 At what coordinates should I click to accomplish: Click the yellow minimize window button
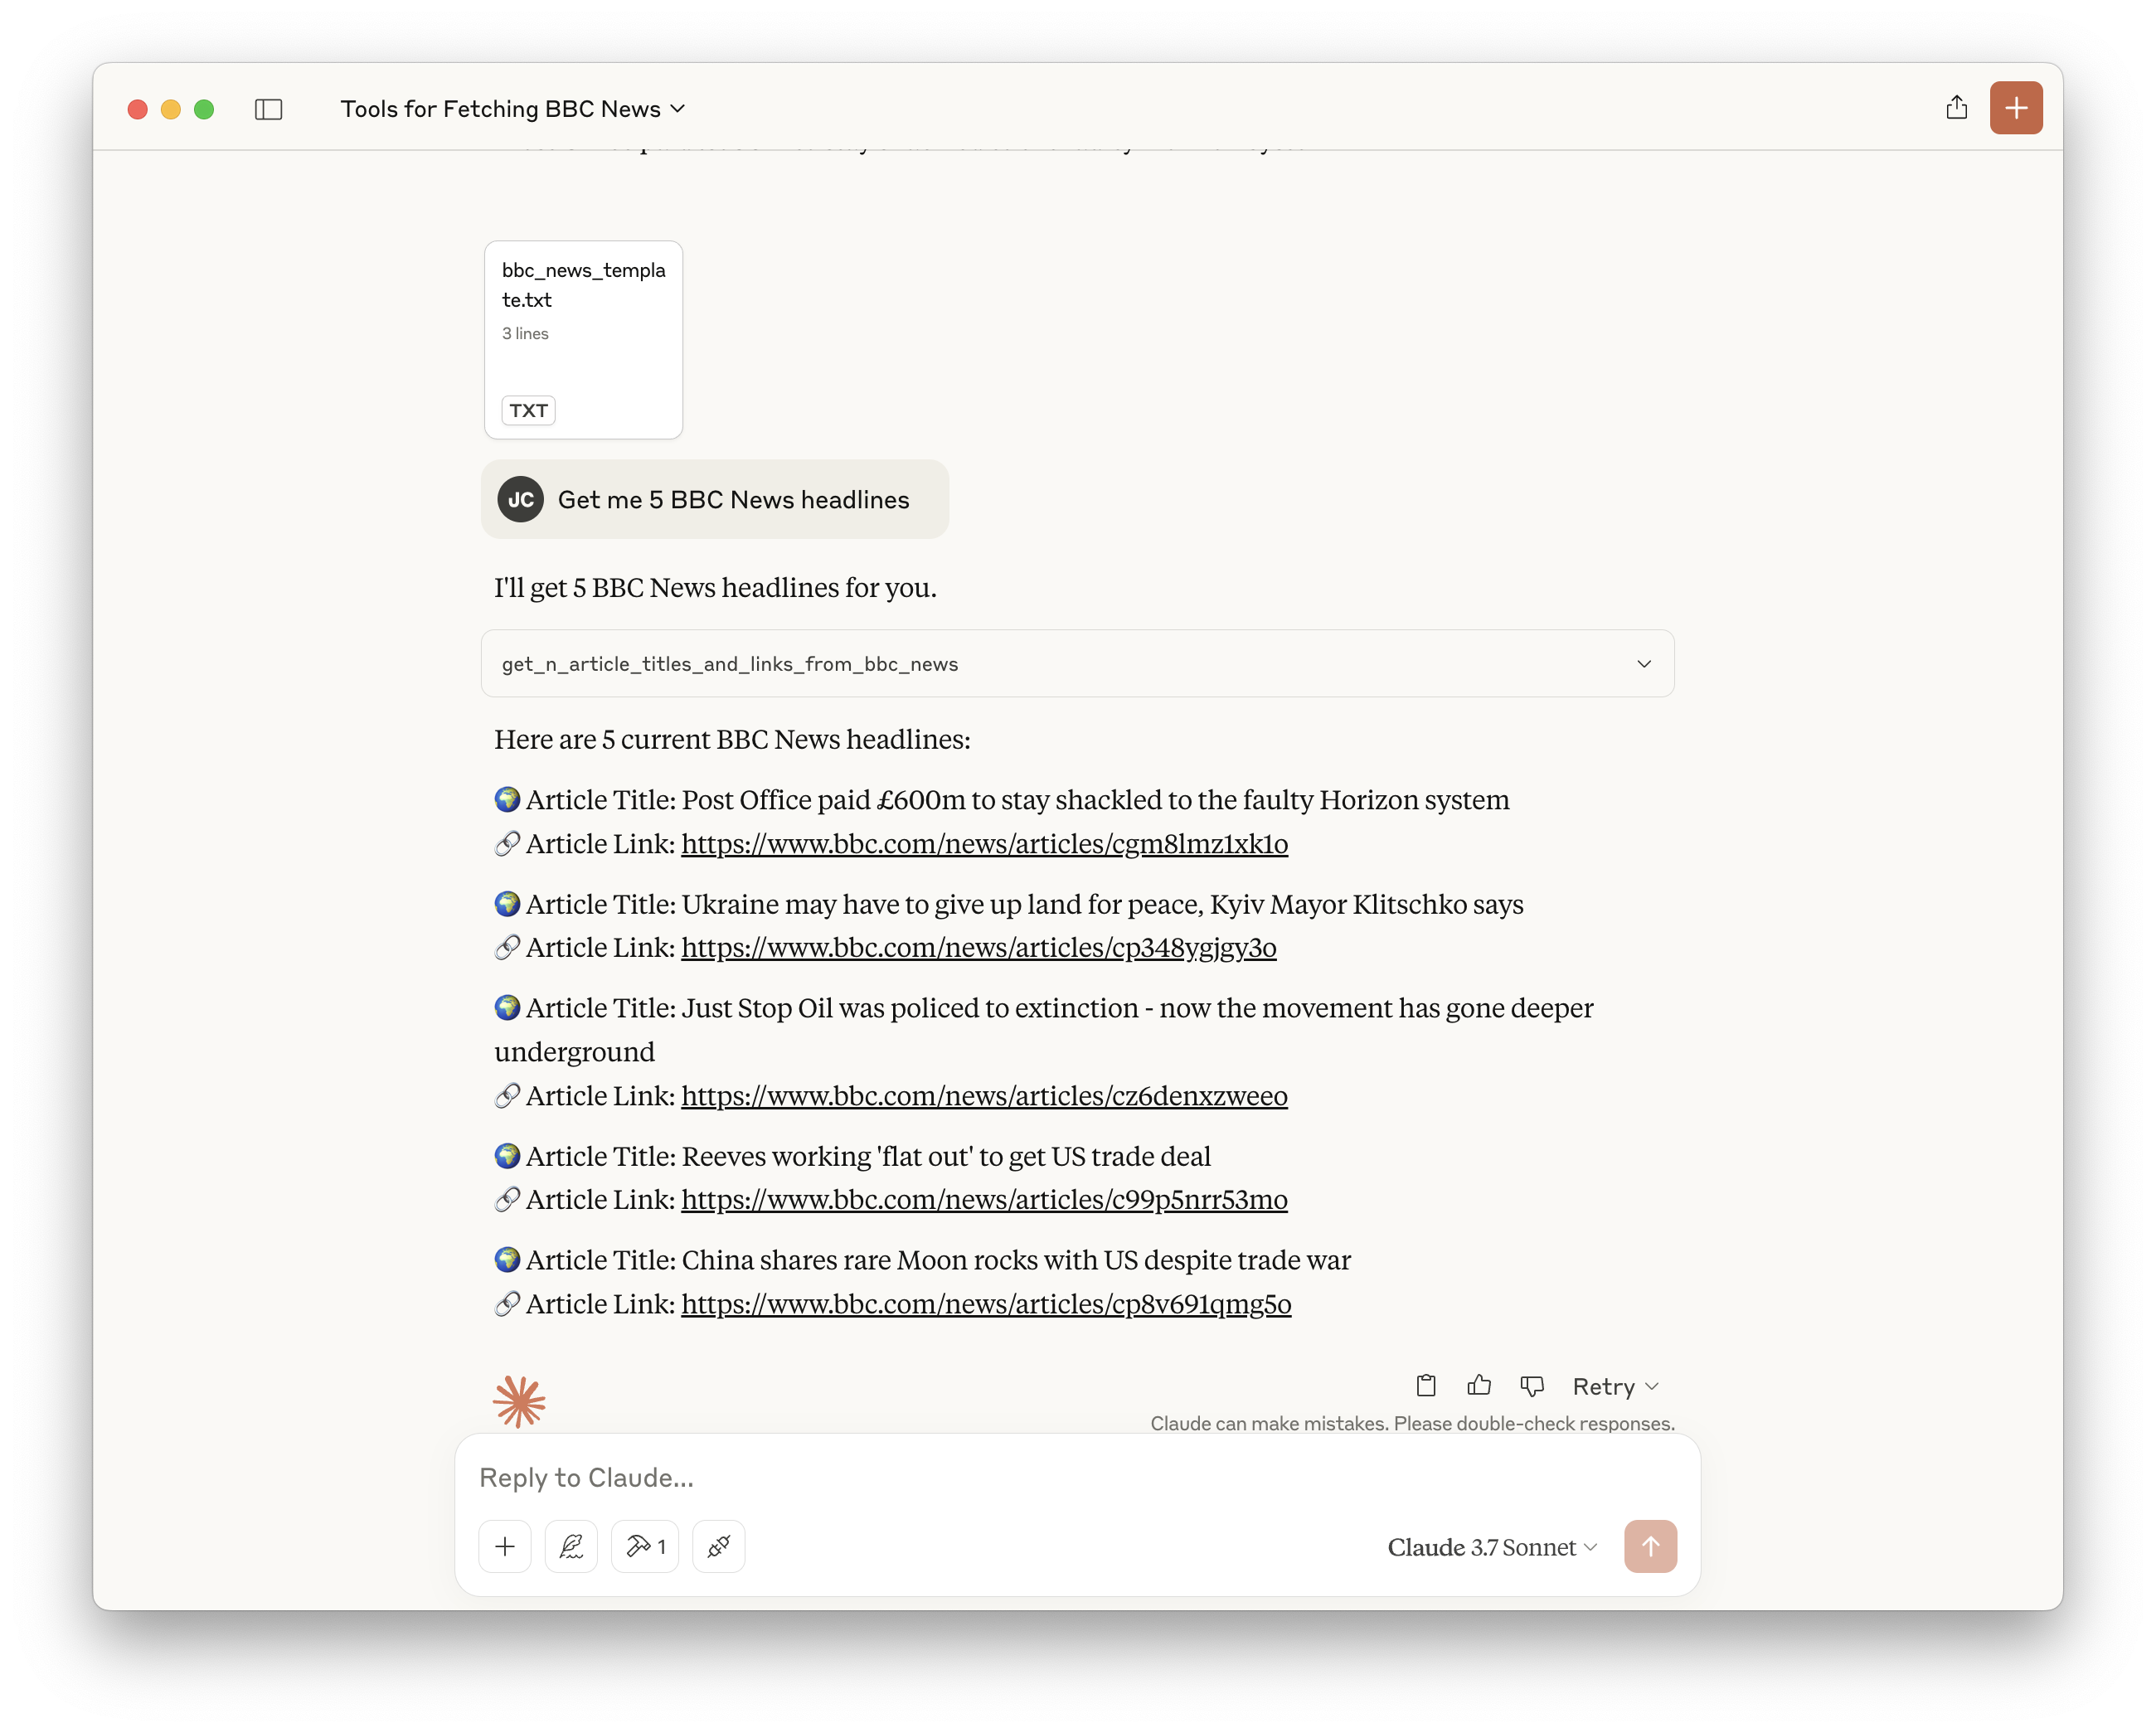pyautogui.click(x=171, y=109)
